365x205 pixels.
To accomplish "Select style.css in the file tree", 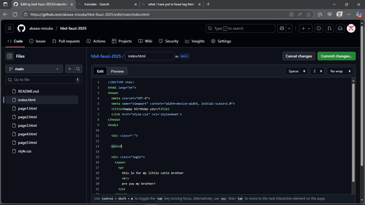I will coord(25,151).
